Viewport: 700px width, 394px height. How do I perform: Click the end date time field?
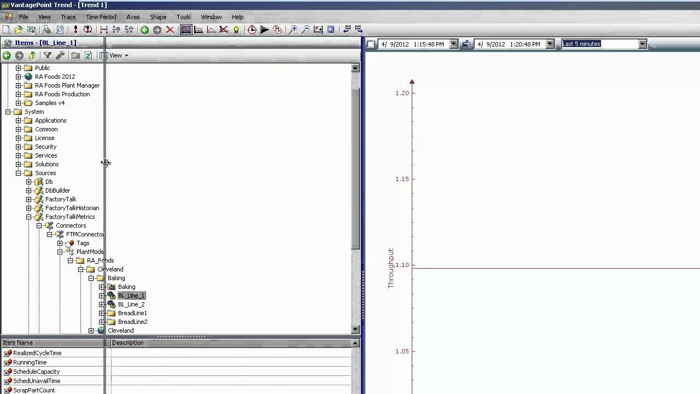click(x=510, y=44)
